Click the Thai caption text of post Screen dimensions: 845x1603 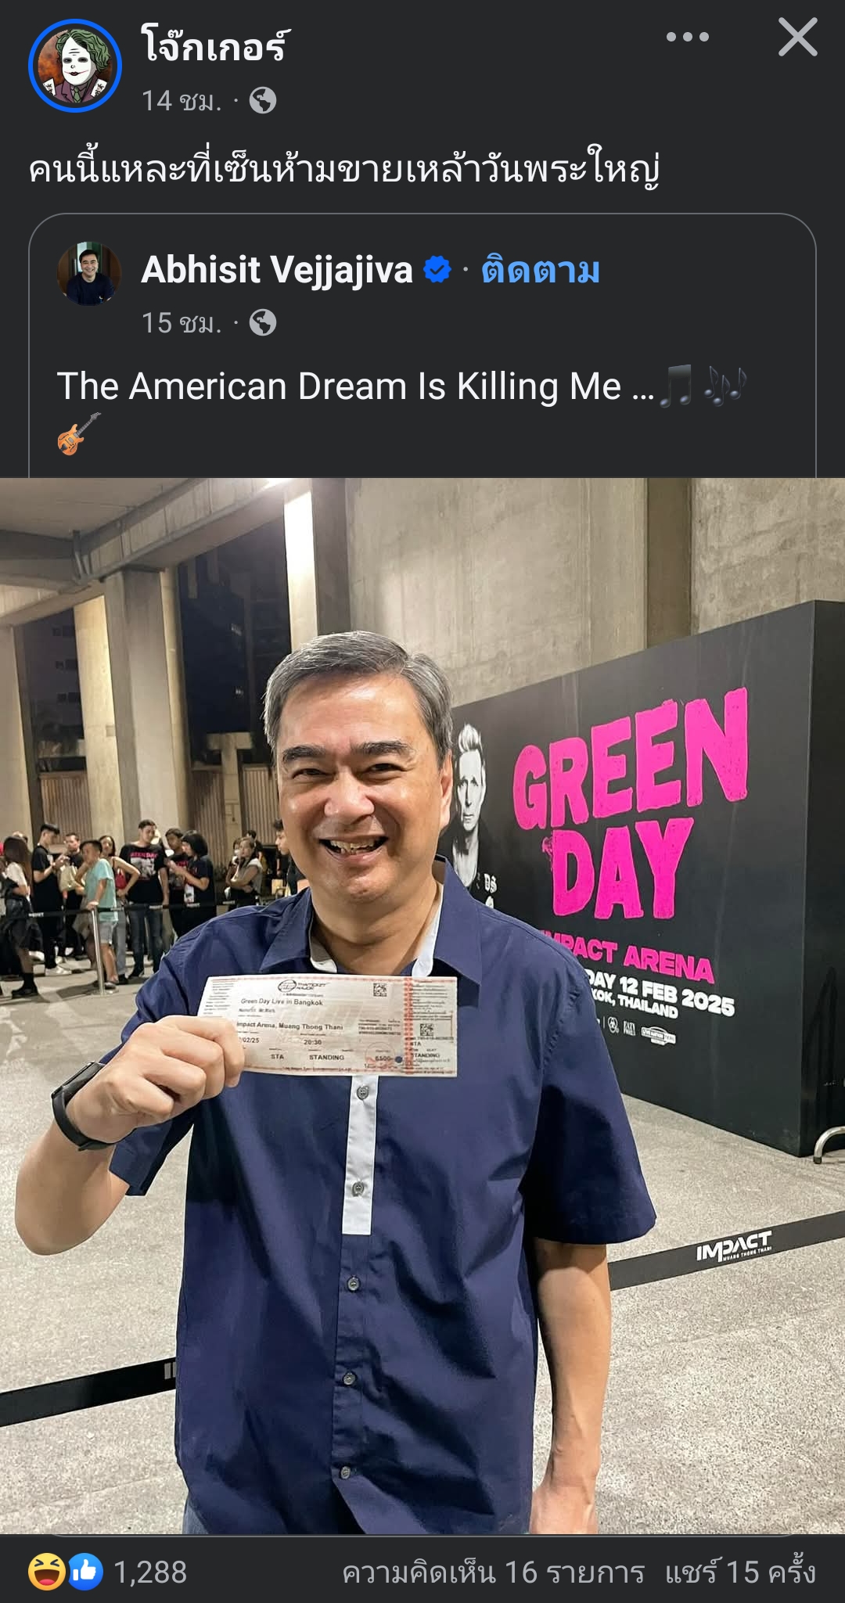(344, 170)
